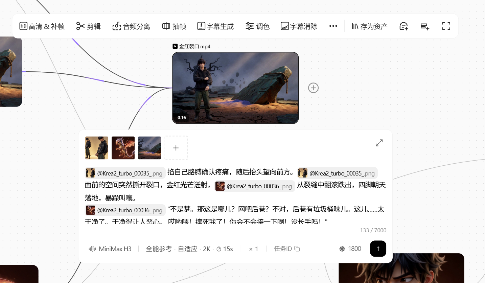Open the 高清 & 补帧 HD enhance tool
Screen dimensions: 485x283
pos(42,26)
